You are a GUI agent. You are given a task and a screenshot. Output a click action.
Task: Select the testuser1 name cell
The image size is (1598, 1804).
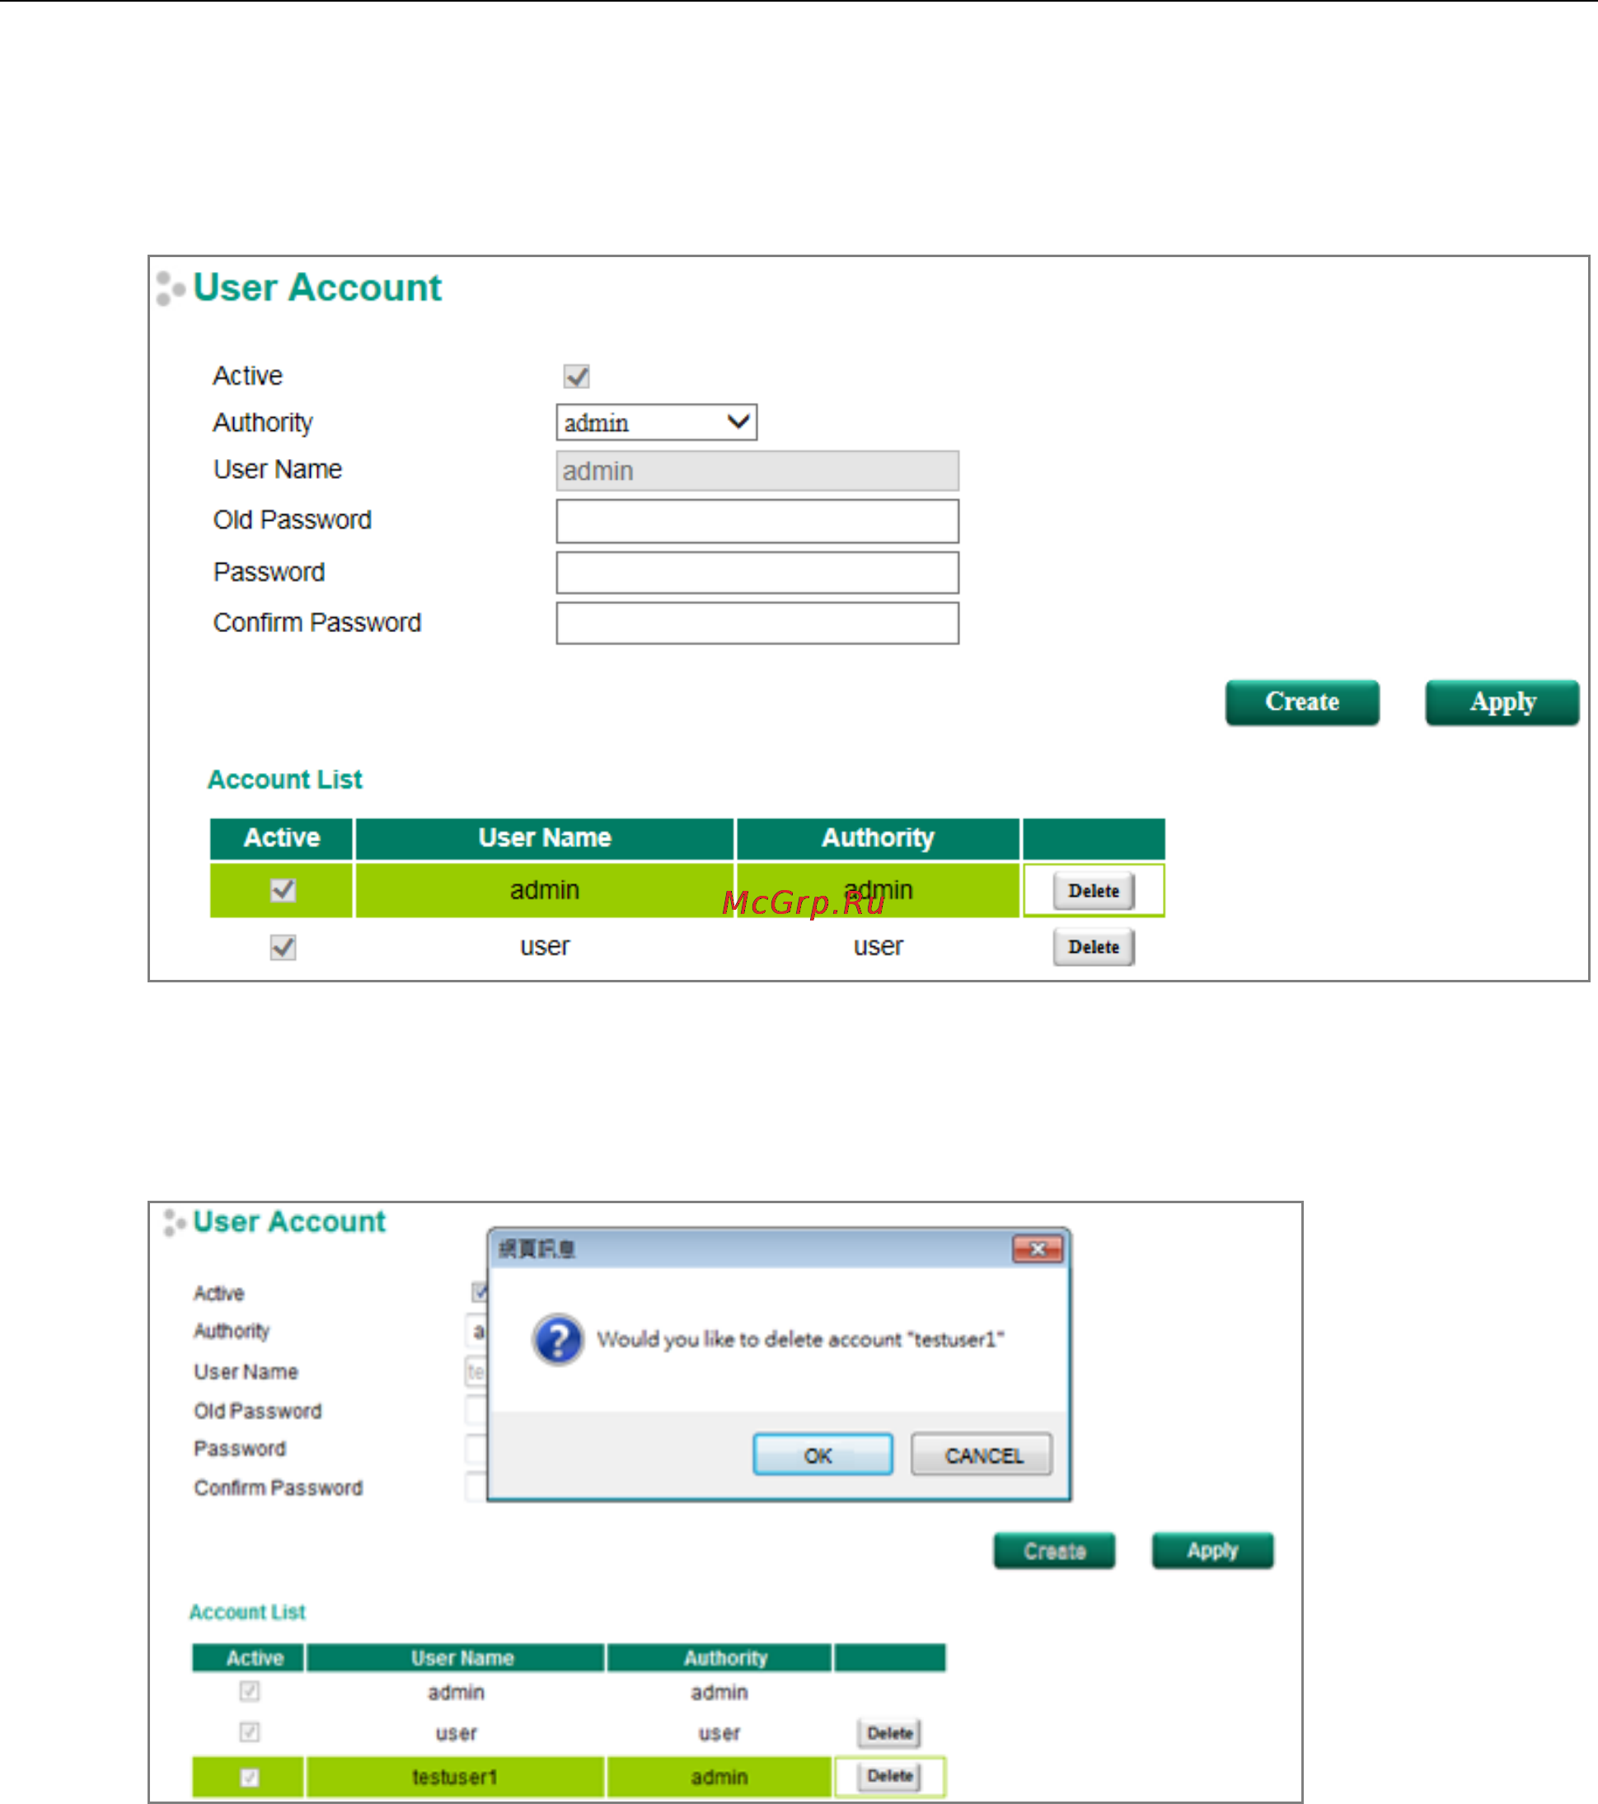[455, 1777]
